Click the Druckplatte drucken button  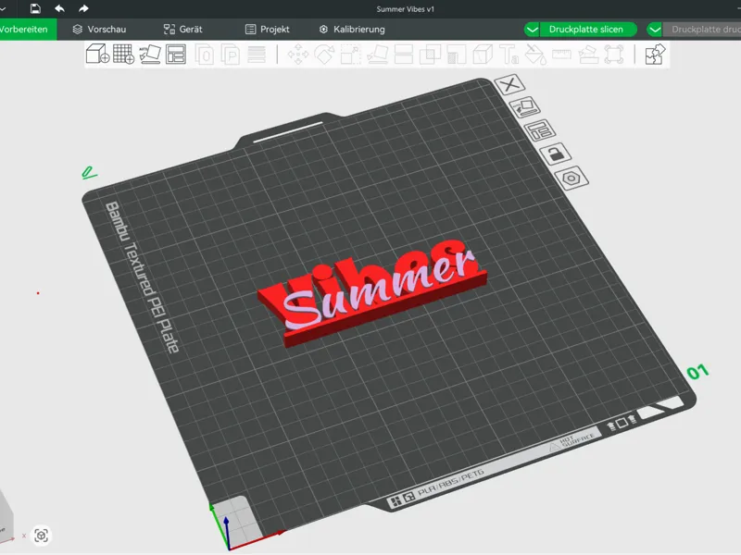coord(702,30)
